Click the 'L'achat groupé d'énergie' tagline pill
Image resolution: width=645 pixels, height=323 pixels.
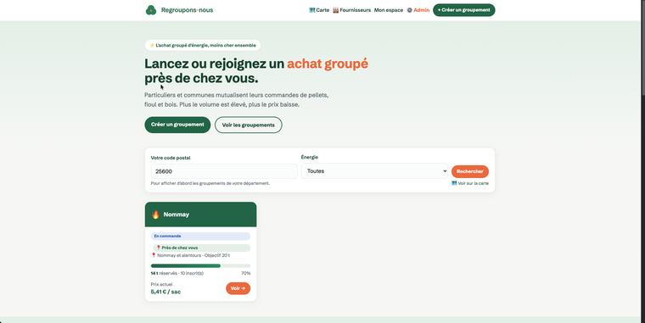202,45
